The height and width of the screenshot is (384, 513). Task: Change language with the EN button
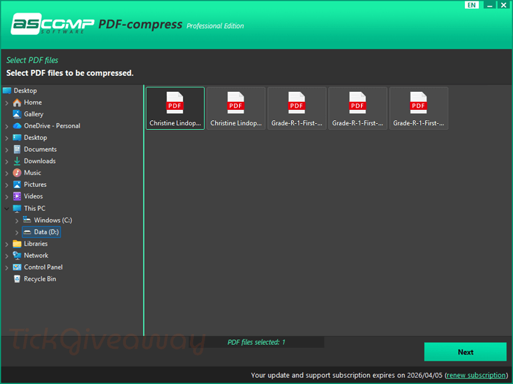click(472, 5)
